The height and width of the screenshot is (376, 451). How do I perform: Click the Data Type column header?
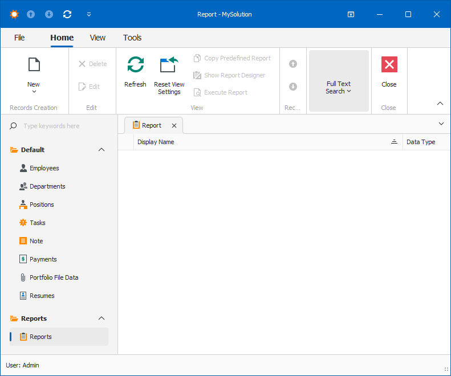(x=427, y=142)
